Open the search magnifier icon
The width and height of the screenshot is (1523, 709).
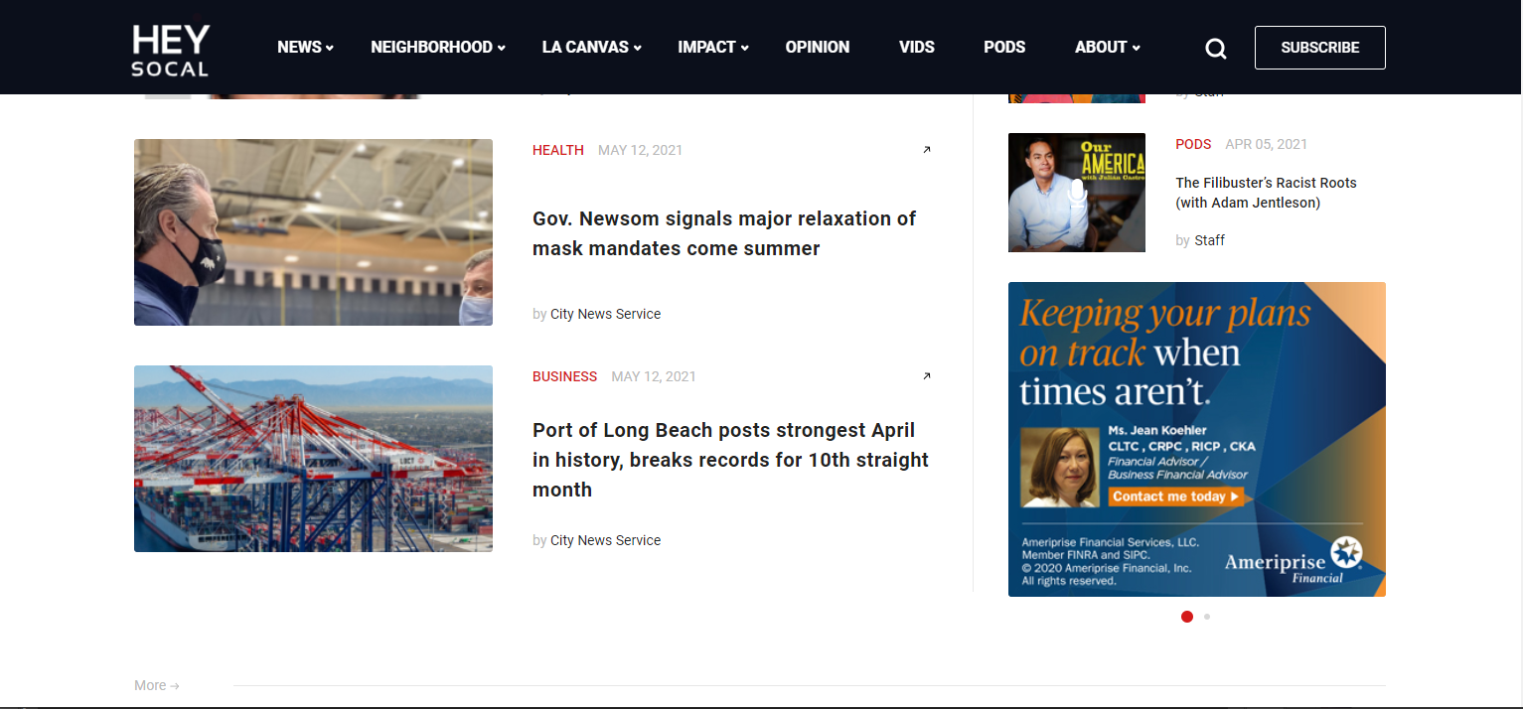pyautogui.click(x=1215, y=49)
